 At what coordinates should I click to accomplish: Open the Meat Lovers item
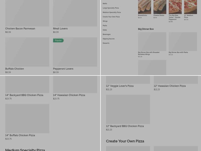[x=75, y=17]
